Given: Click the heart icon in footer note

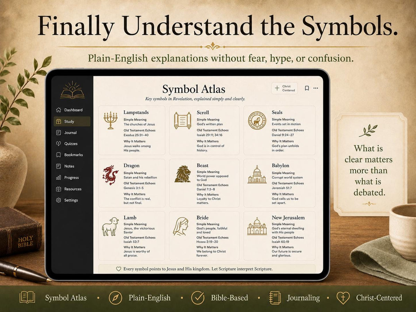Looking at the screenshot, I should 119,269.
